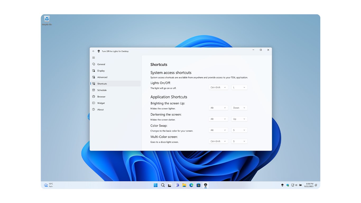Open the weather widget showing 13°C Rain
Viewport: 361px width, 203px height.
click(x=49, y=185)
